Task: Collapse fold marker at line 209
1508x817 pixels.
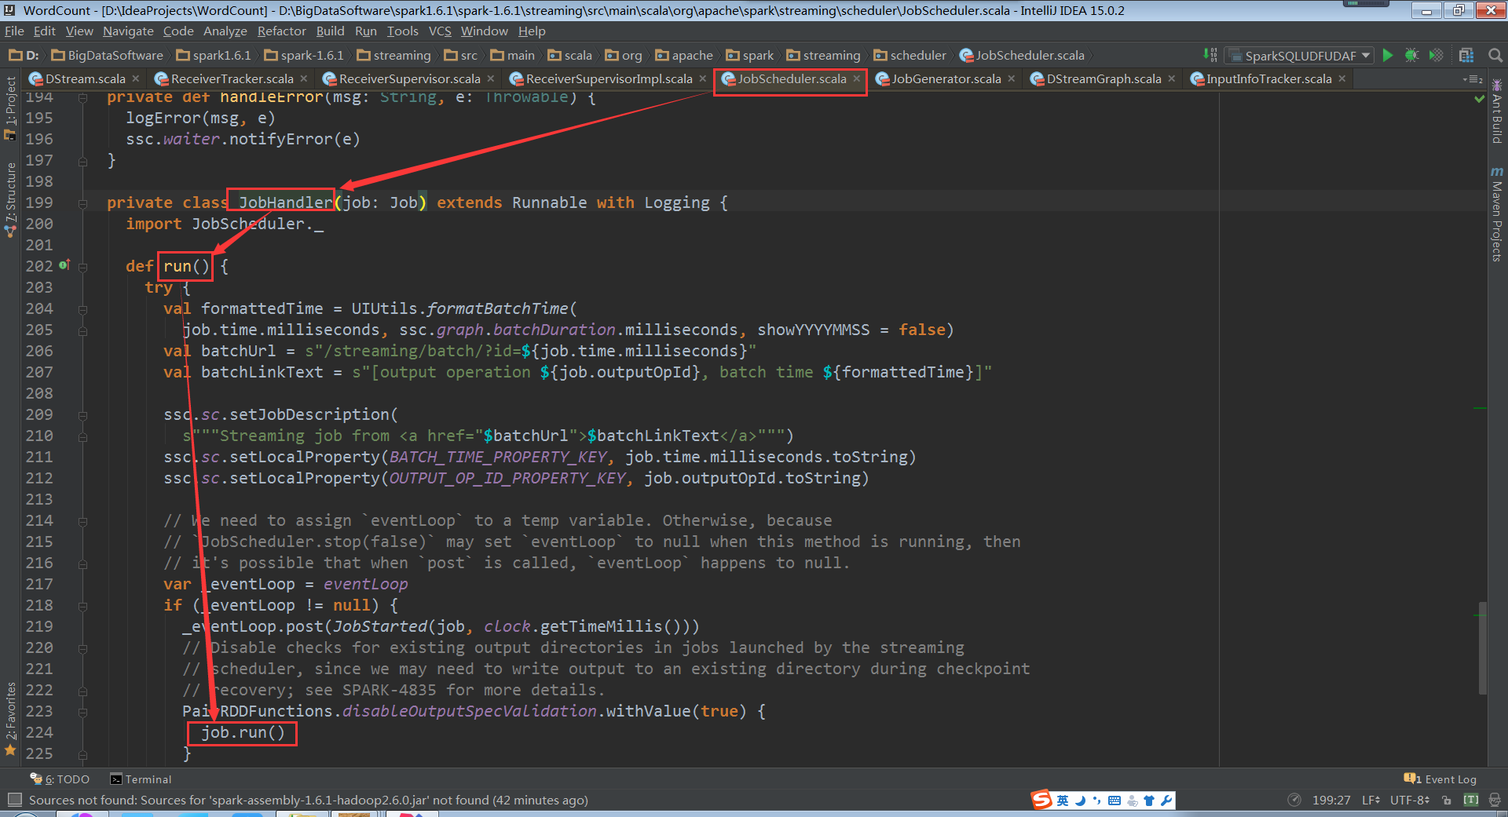Action: [x=82, y=414]
